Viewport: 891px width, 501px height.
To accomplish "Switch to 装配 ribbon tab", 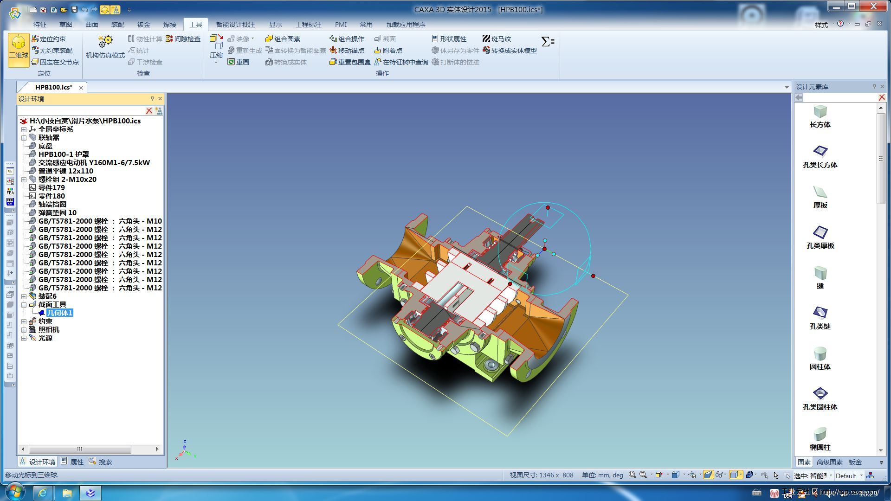I will coord(118,25).
